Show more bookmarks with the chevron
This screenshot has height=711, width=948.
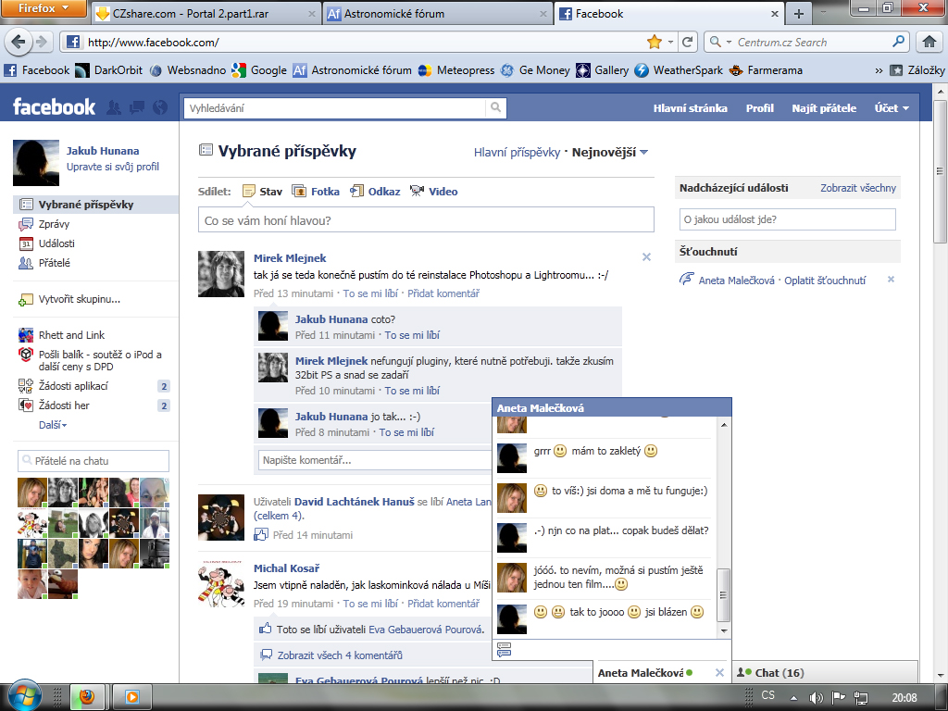(x=879, y=70)
